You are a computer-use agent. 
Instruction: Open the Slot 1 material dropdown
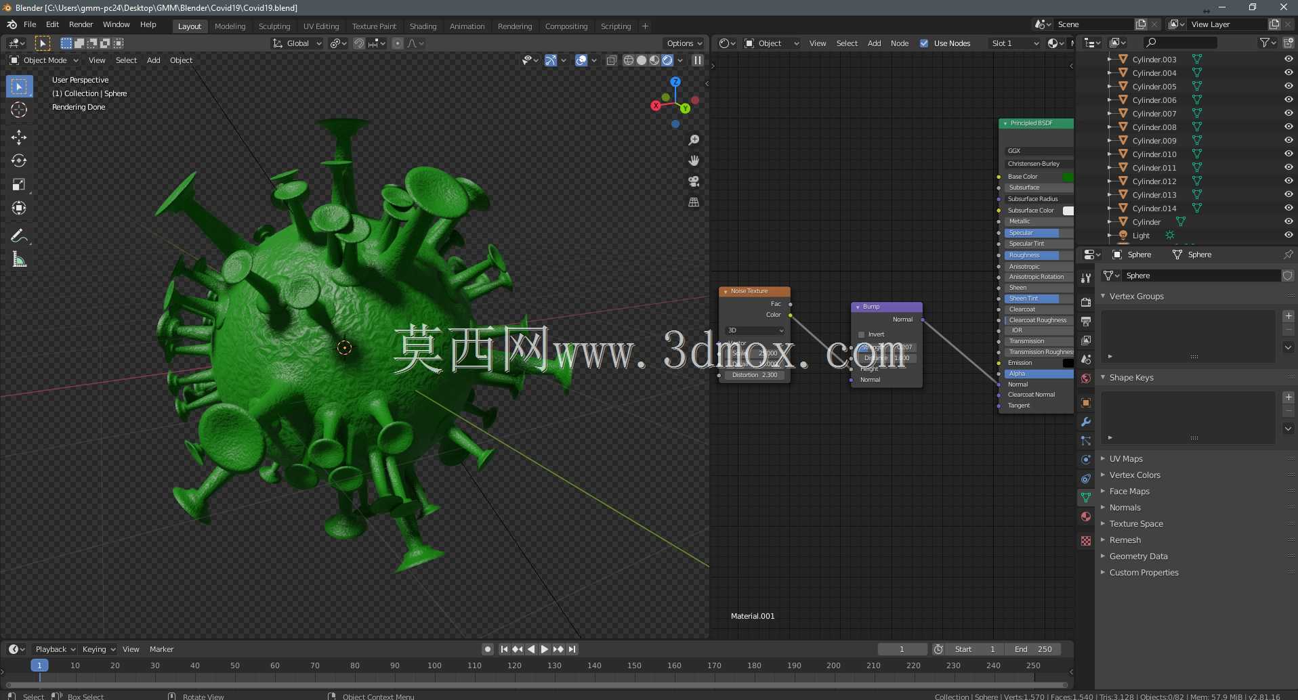click(x=1014, y=43)
